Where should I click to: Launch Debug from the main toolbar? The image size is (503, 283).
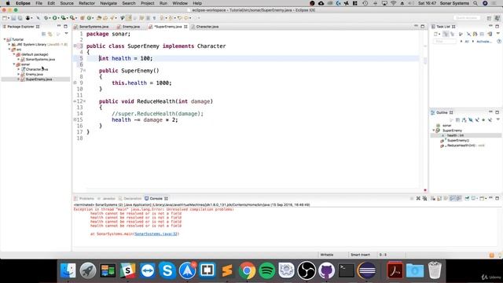tap(46, 18)
